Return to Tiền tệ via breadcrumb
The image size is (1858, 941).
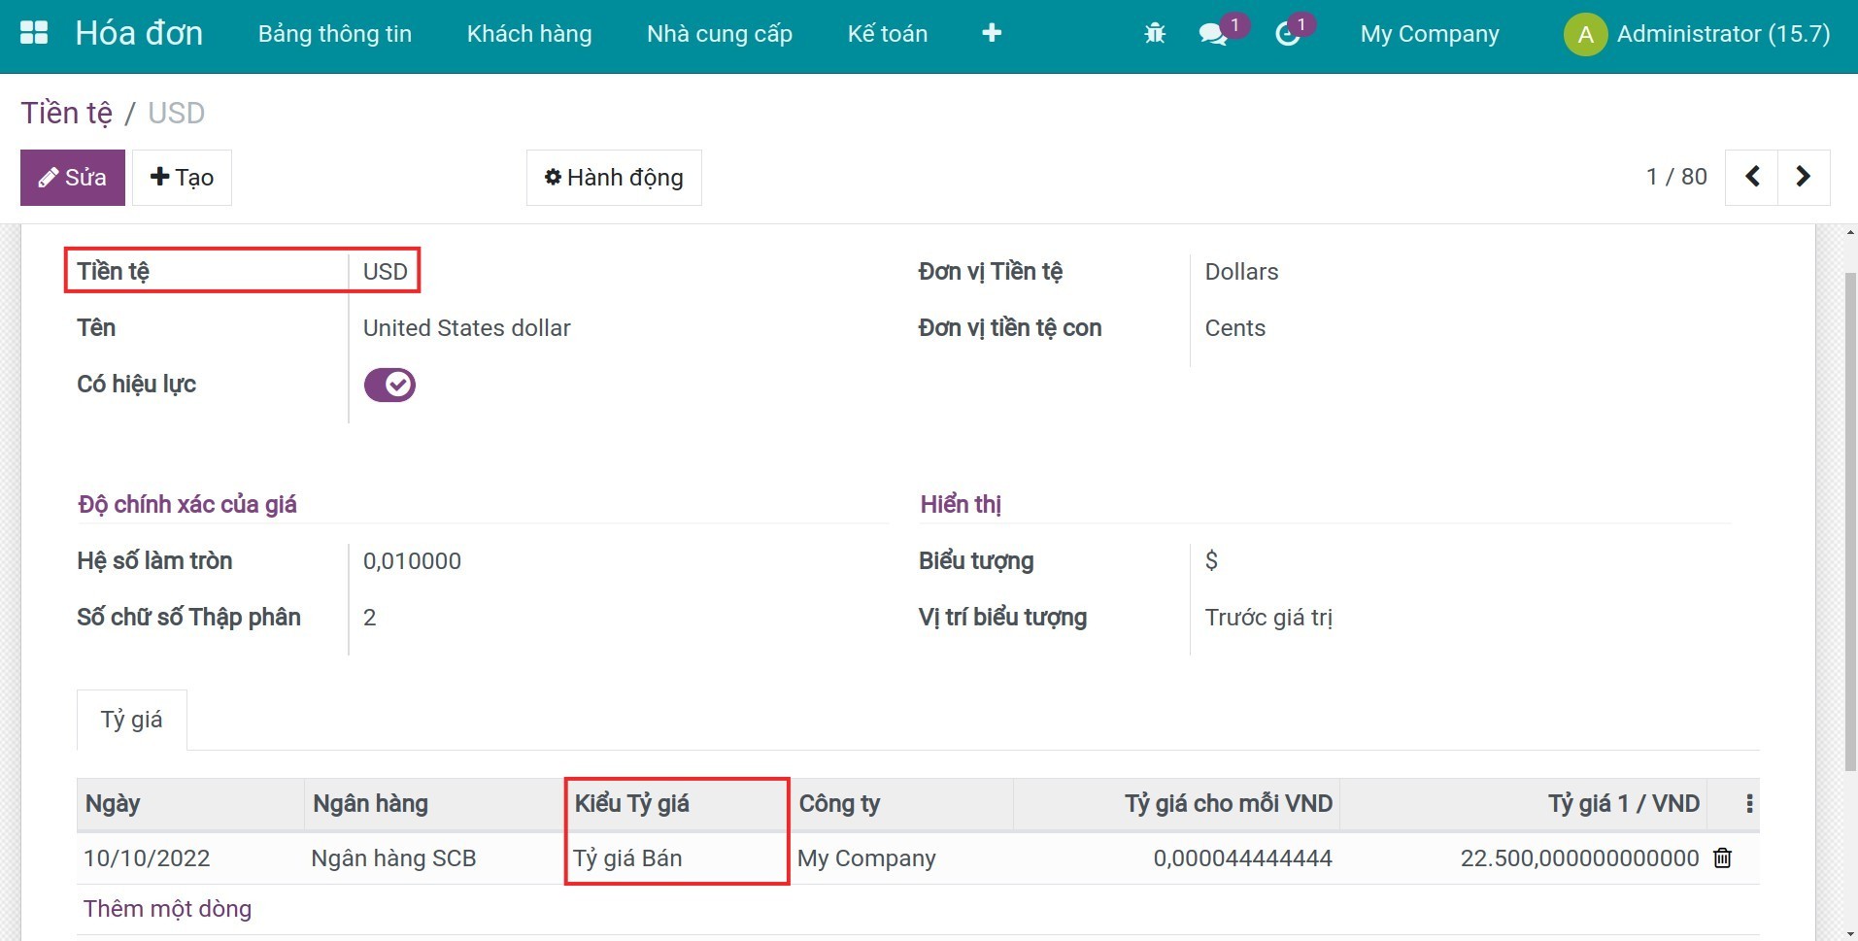[x=65, y=112]
